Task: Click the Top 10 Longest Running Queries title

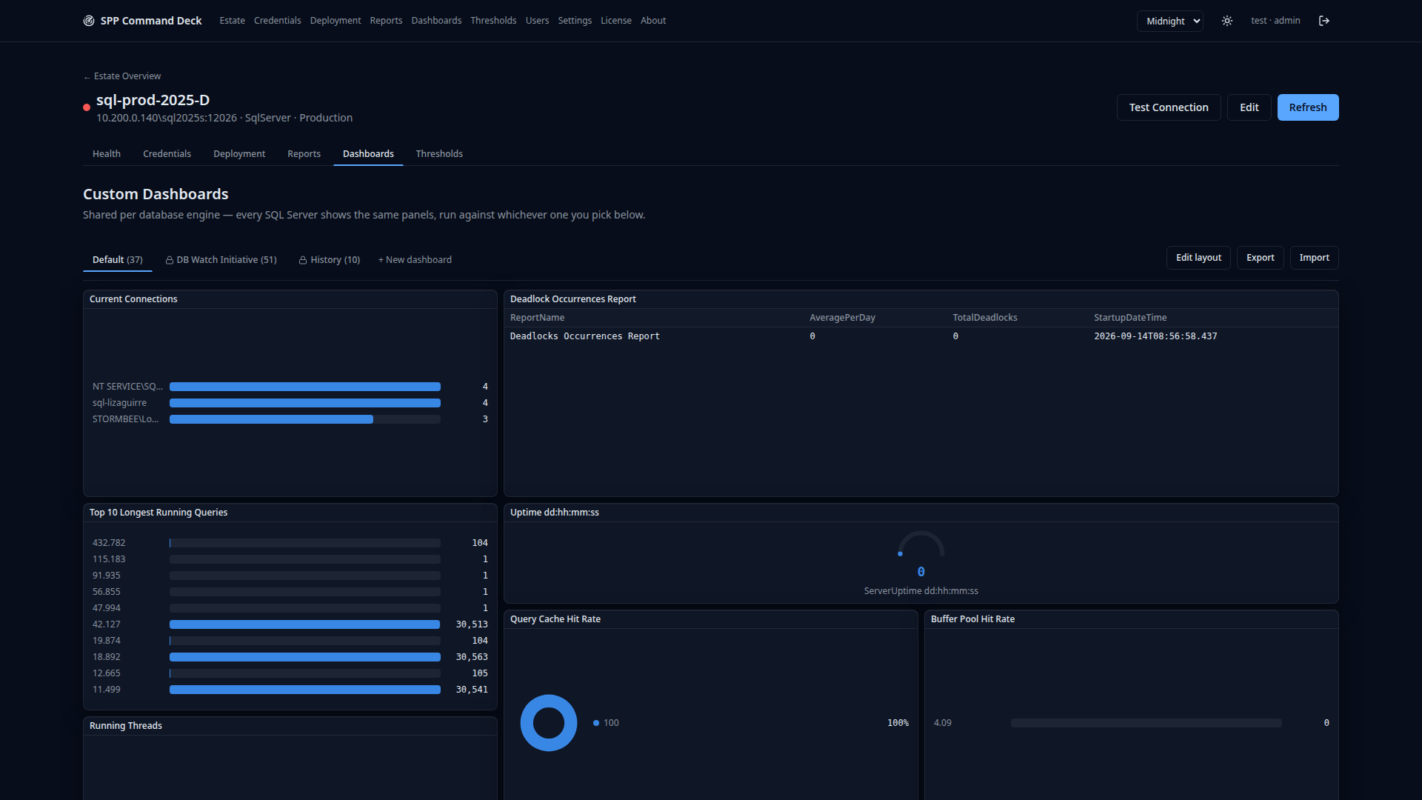Action: click(x=158, y=513)
